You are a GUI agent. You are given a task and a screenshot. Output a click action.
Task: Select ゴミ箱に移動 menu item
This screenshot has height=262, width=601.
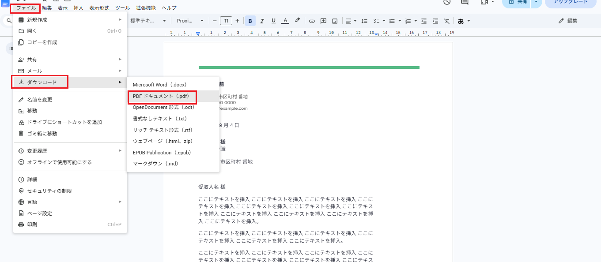70,134
